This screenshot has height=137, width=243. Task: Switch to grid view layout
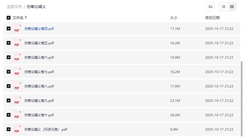click(232, 7)
